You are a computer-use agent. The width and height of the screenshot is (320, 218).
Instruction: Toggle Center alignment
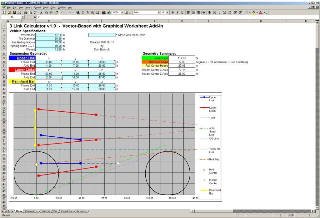coord(193,13)
